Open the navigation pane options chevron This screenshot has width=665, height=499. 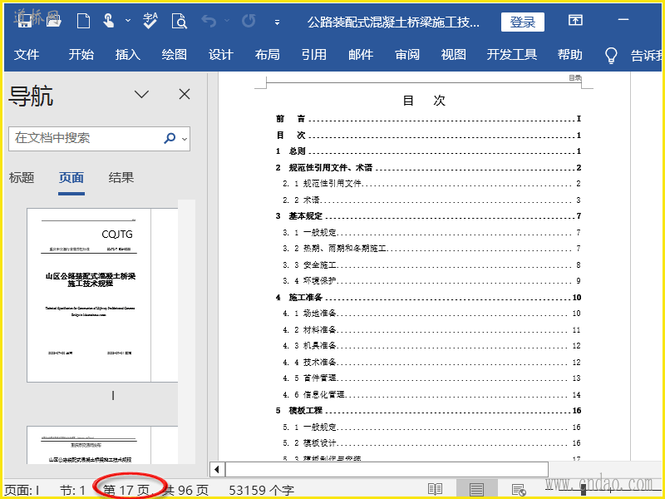point(141,94)
